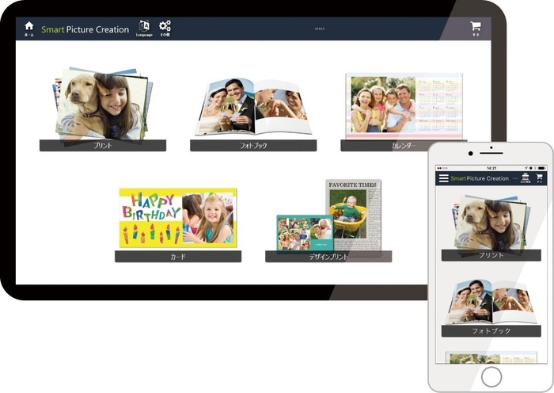Click the Home icon in tablet header
Viewport: 554px width, 393px height.
pos(29,29)
